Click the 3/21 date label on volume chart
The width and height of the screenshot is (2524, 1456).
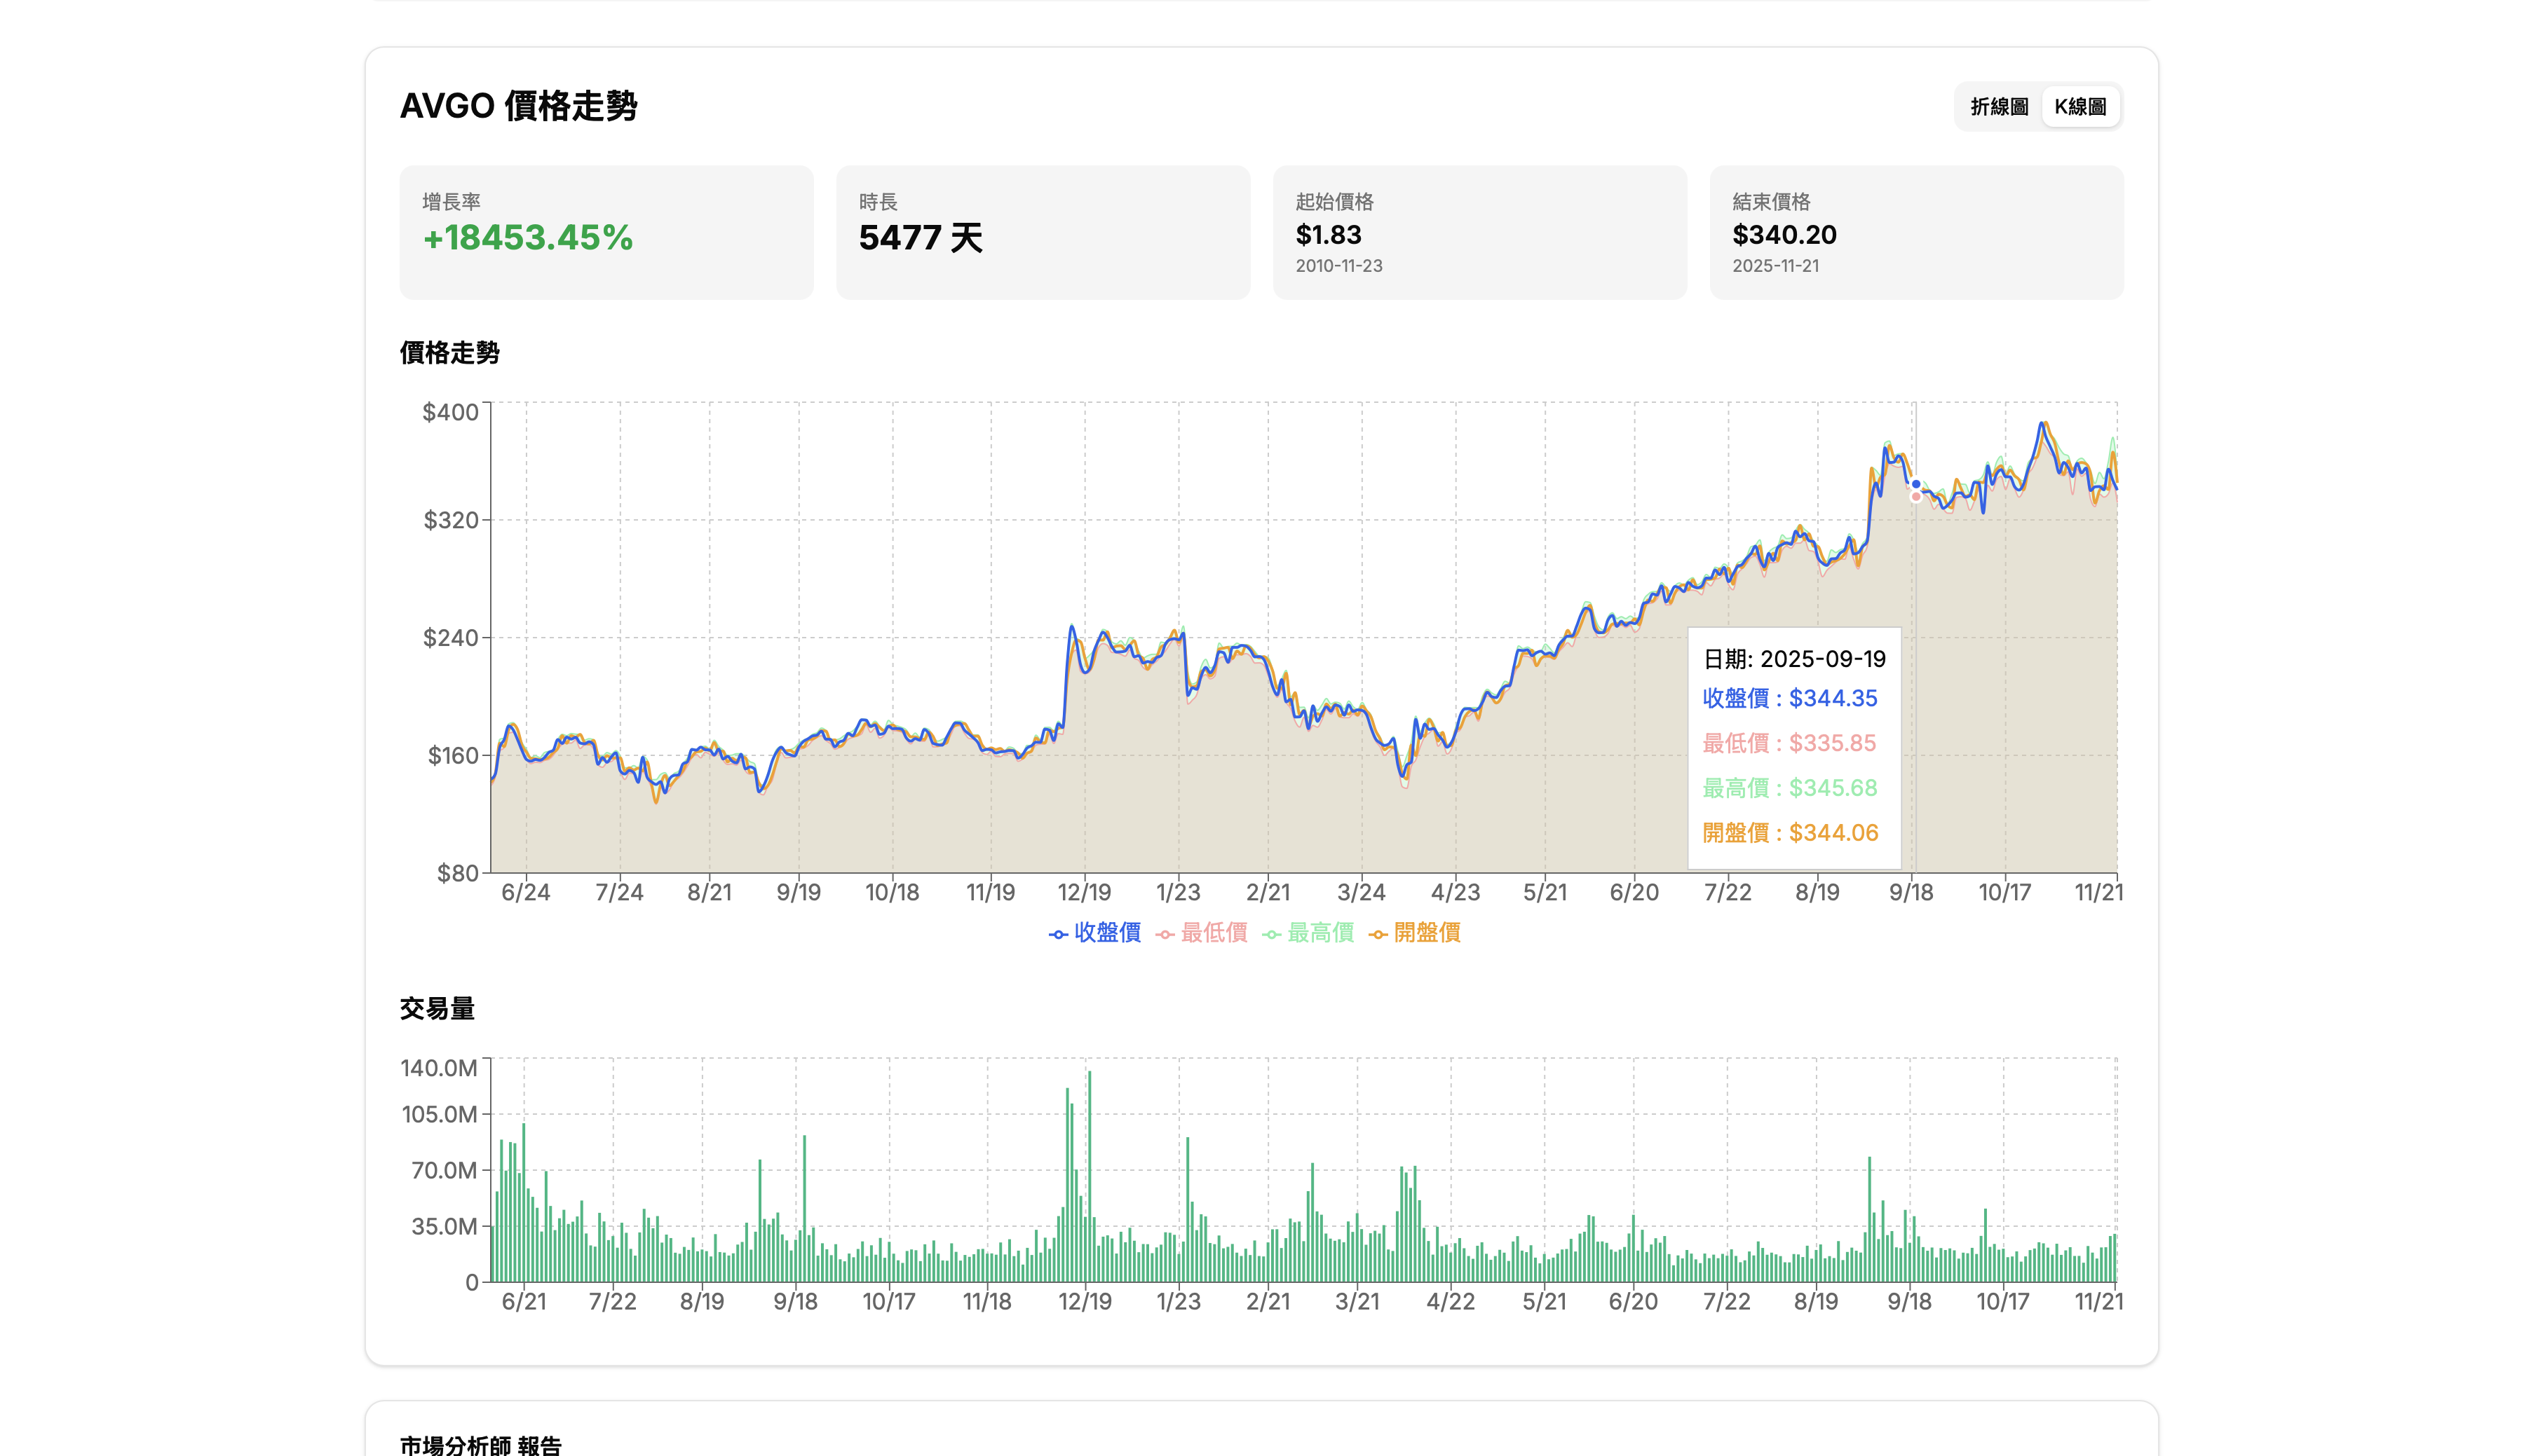tap(1357, 1301)
